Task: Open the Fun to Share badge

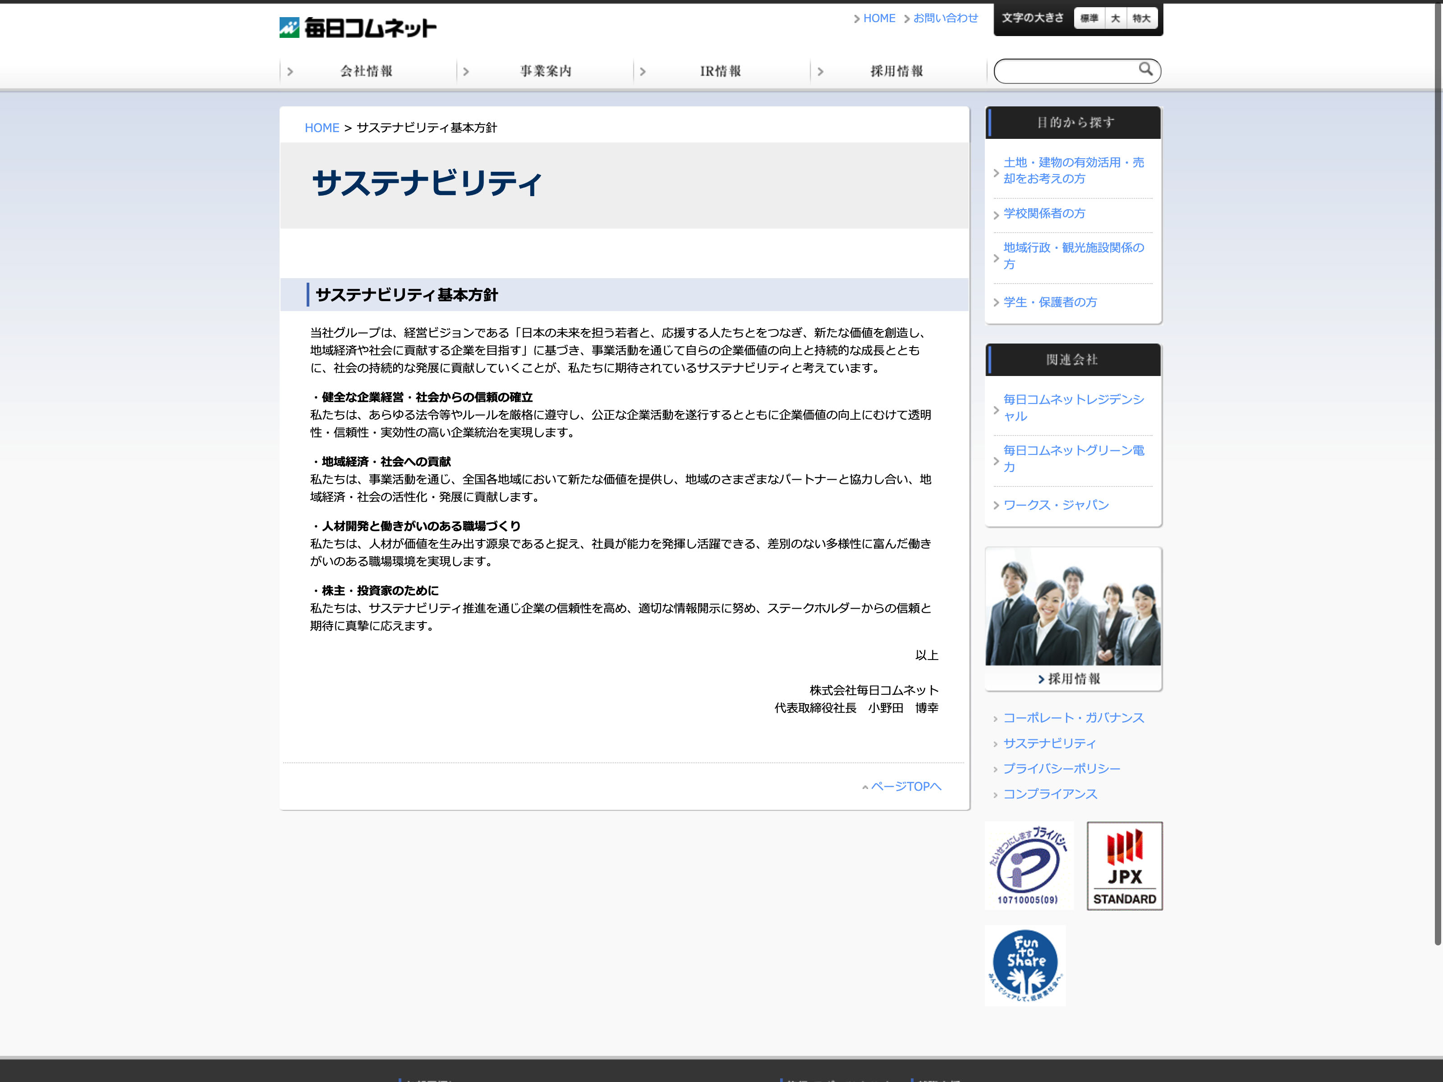Action: (x=1025, y=965)
